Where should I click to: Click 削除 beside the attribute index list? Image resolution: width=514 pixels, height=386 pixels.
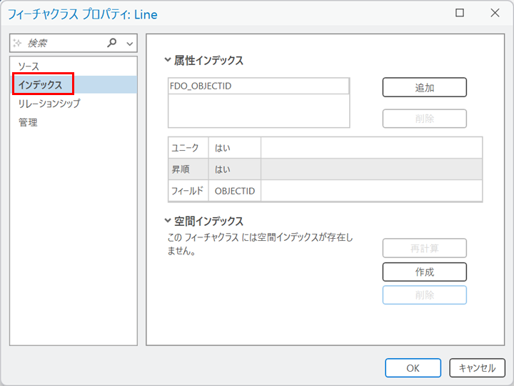[424, 119]
